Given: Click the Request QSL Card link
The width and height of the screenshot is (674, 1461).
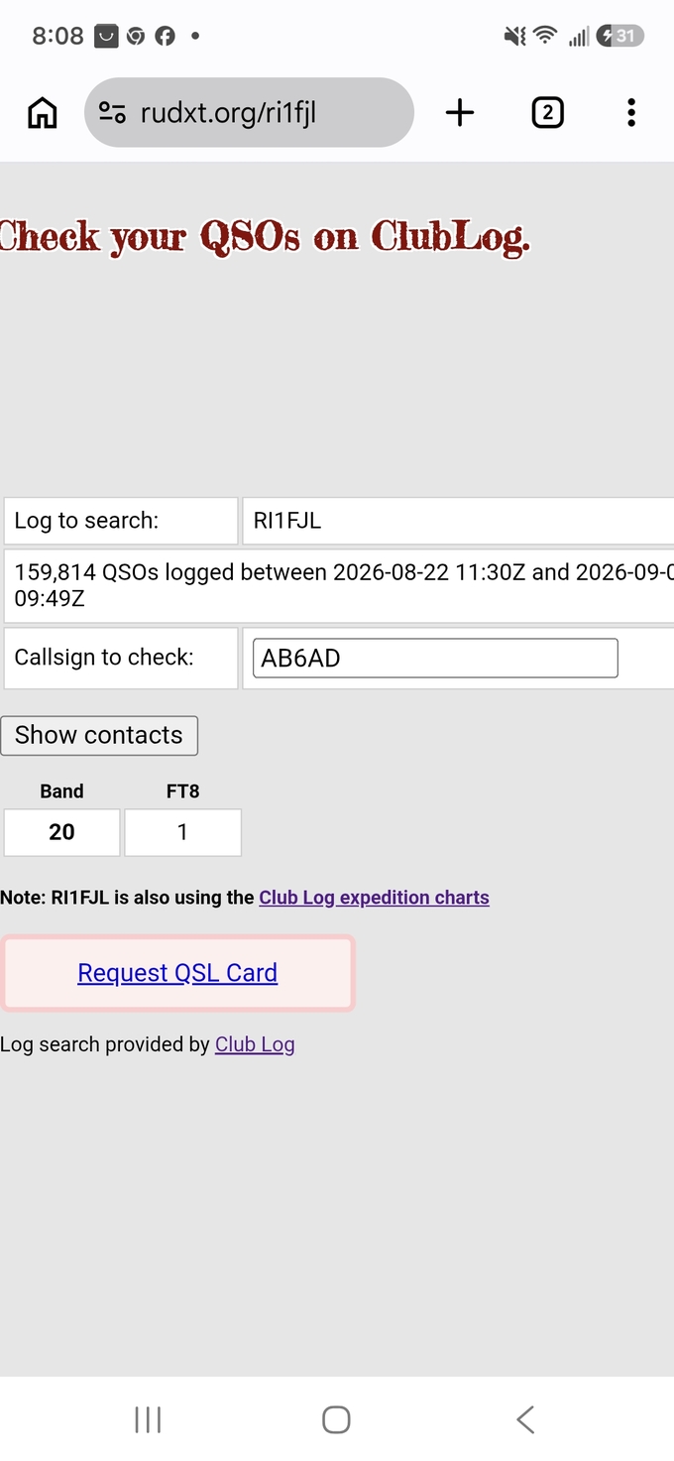Looking at the screenshot, I should pyautogui.click(x=177, y=973).
